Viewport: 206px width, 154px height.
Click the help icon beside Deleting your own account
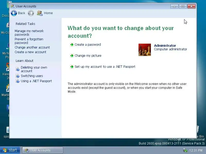18,69
